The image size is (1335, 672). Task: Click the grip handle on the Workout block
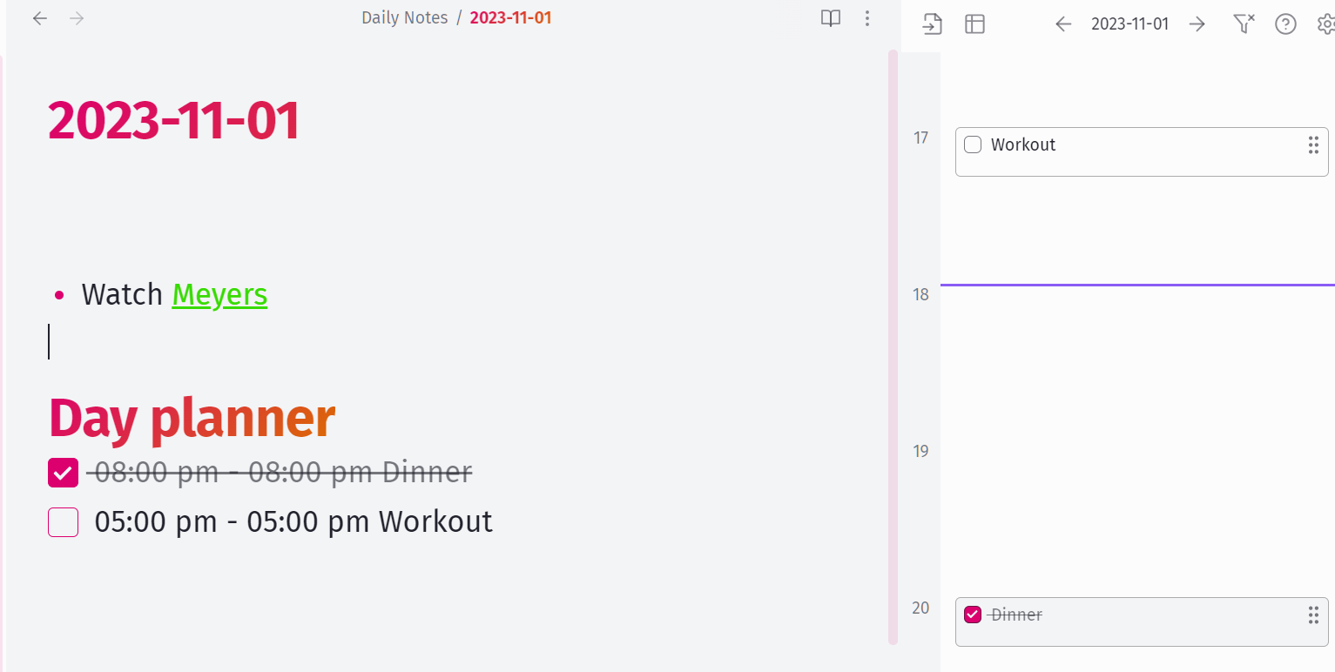pos(1313,145)
